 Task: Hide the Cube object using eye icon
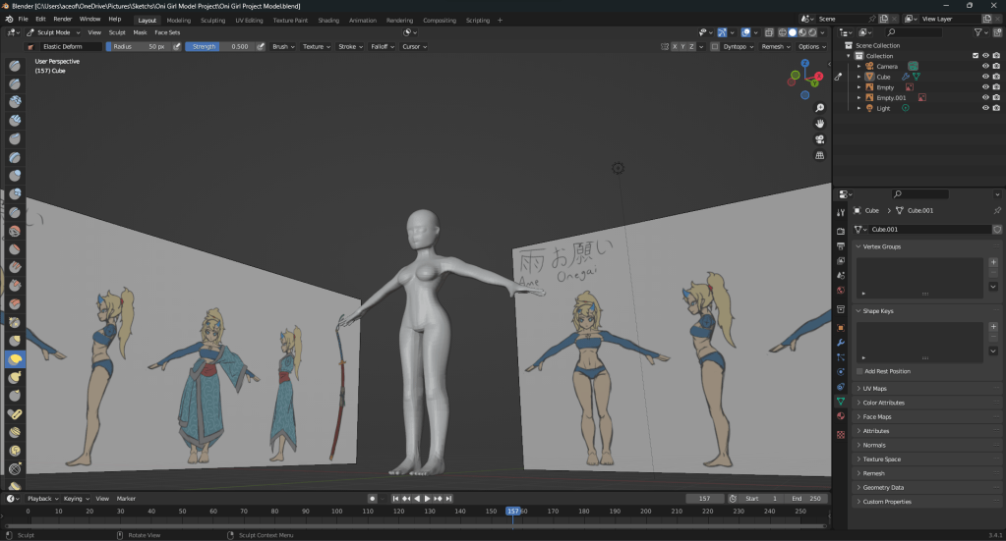pos(985,77)
